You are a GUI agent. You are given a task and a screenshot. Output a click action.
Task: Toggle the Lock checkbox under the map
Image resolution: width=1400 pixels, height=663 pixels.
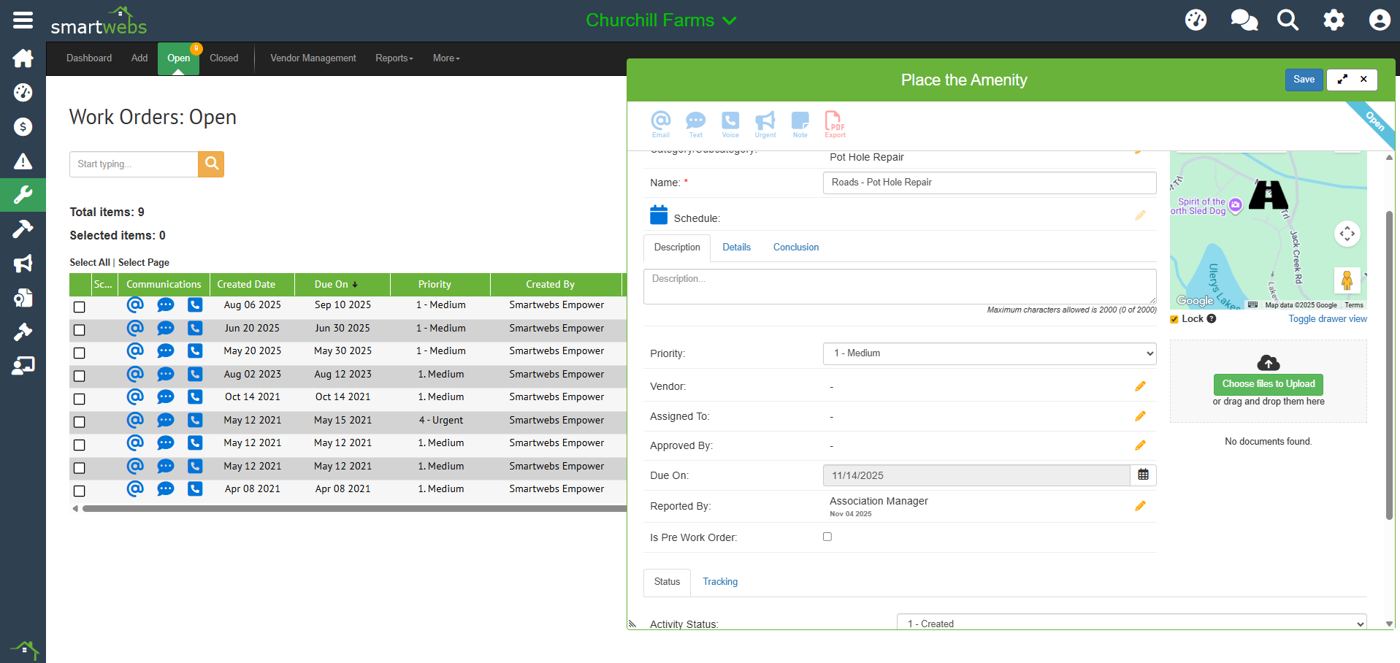pyautogui.click(x=1174, y=319)
